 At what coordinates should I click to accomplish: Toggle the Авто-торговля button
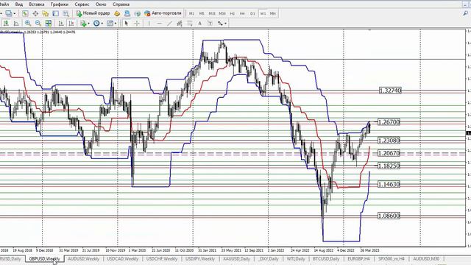(163, 13)
